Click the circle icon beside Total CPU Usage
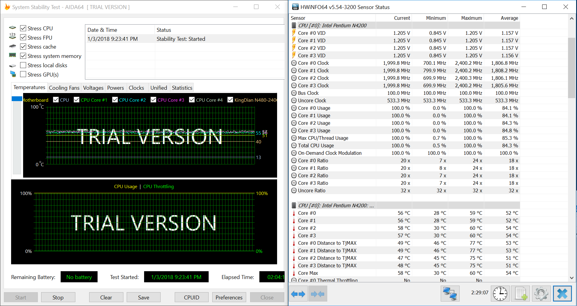 coord(294,145)
